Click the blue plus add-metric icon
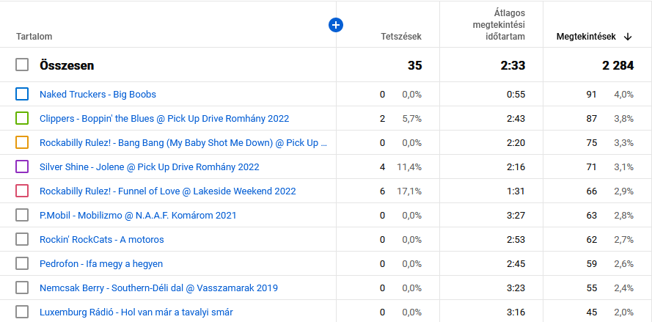Screen dimensions: 652x322 336,26
